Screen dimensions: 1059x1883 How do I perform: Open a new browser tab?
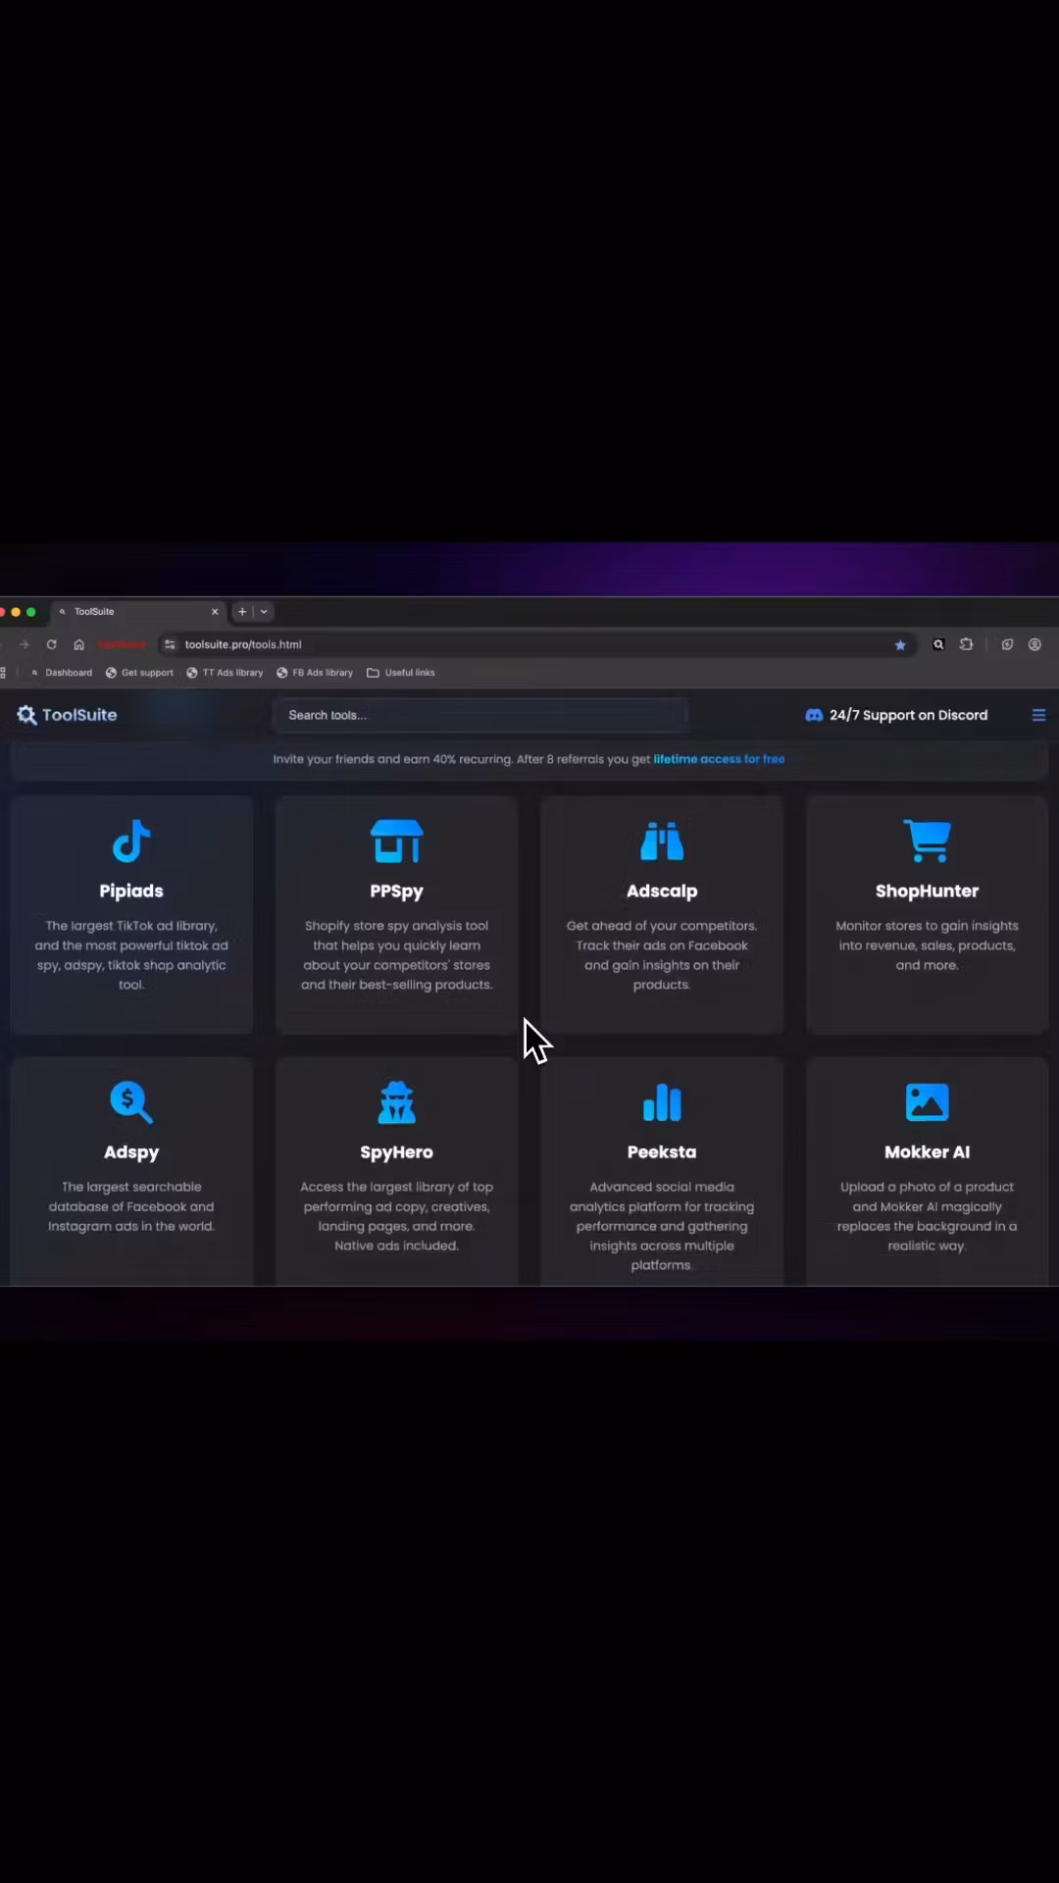coord(242,611)
